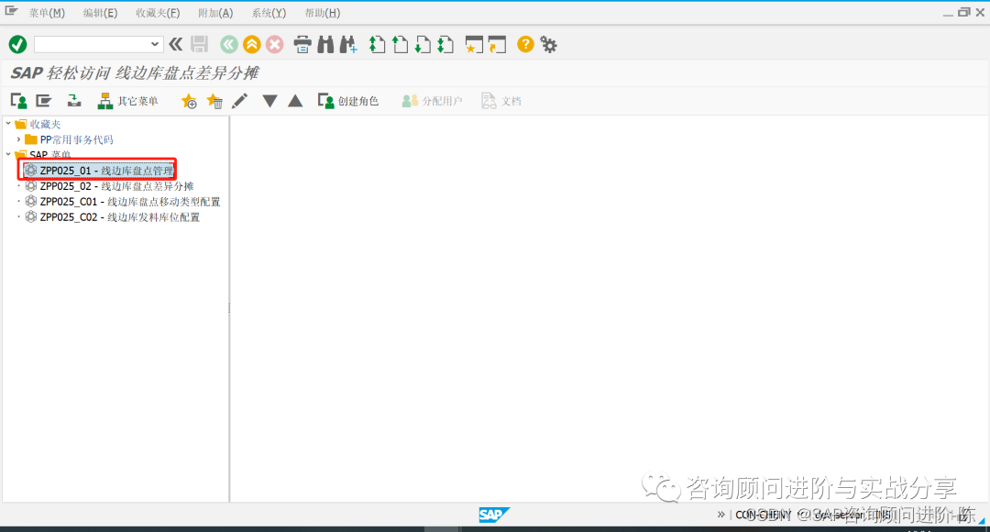
Task: Collapse command field with double-chevron
Action: click(x=175, y=44)
